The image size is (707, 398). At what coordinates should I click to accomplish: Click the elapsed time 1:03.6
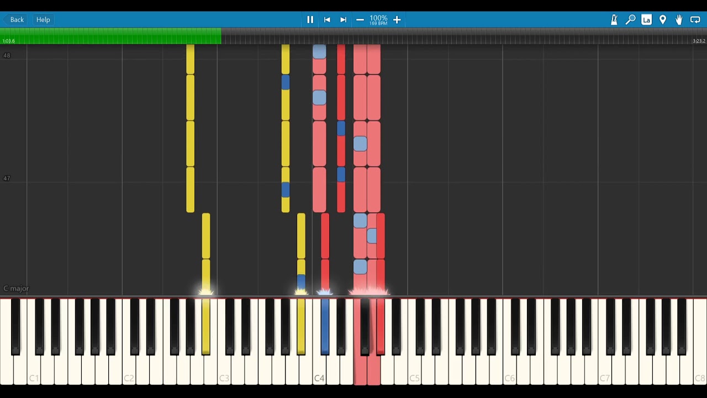click(x=8, y=41)
